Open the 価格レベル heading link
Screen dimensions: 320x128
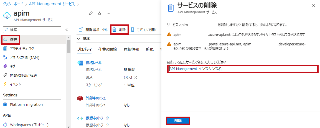(x=94, y=63)
